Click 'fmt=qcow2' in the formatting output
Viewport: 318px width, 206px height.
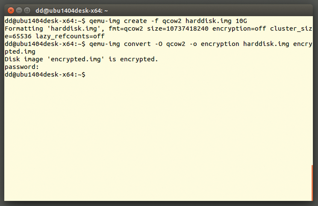pos(126,29)
